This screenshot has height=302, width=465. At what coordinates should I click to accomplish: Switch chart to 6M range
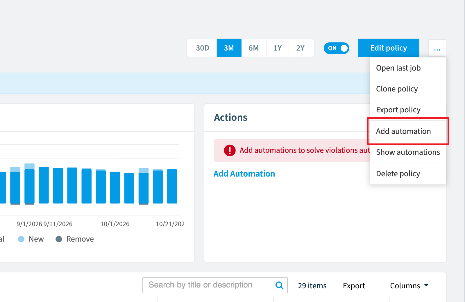click(254, 48)
